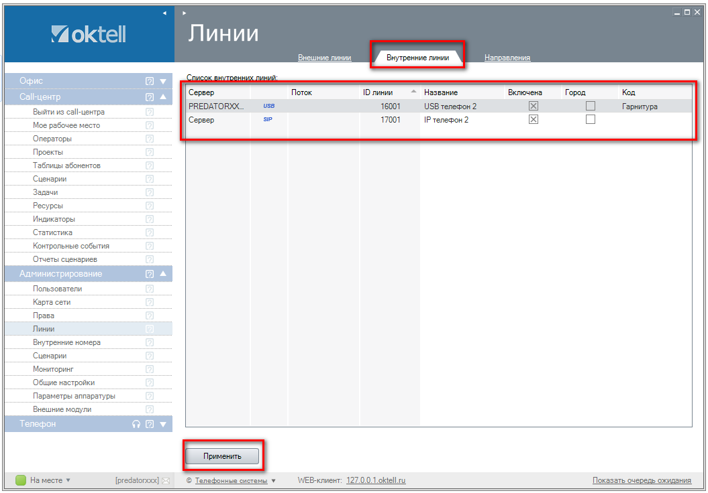Collapse the Call-центр section arrow
Screen dimensions: 708x493
pyautogui.click(x=163, y=97)
